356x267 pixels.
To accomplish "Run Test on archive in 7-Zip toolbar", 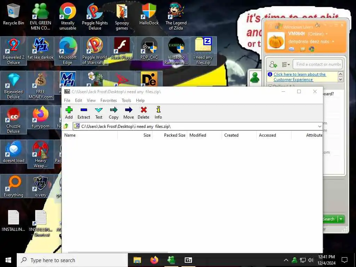I will [98, 113].
